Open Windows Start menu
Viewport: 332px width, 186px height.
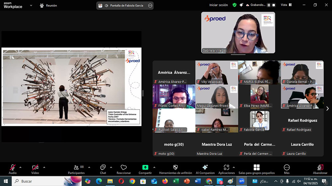[6, 181]
